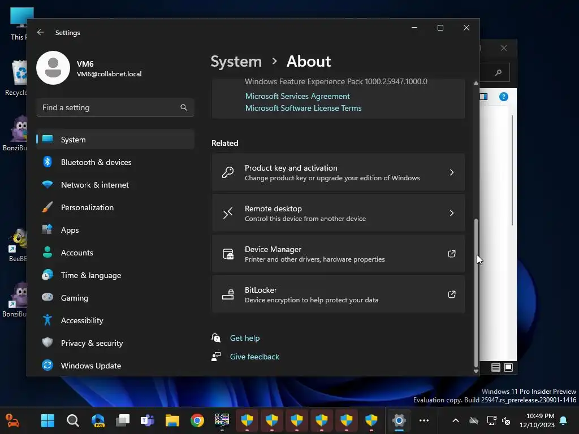This screenshot has height=434, width=579.
Task: Click search icon in background window
Action: 499,72
